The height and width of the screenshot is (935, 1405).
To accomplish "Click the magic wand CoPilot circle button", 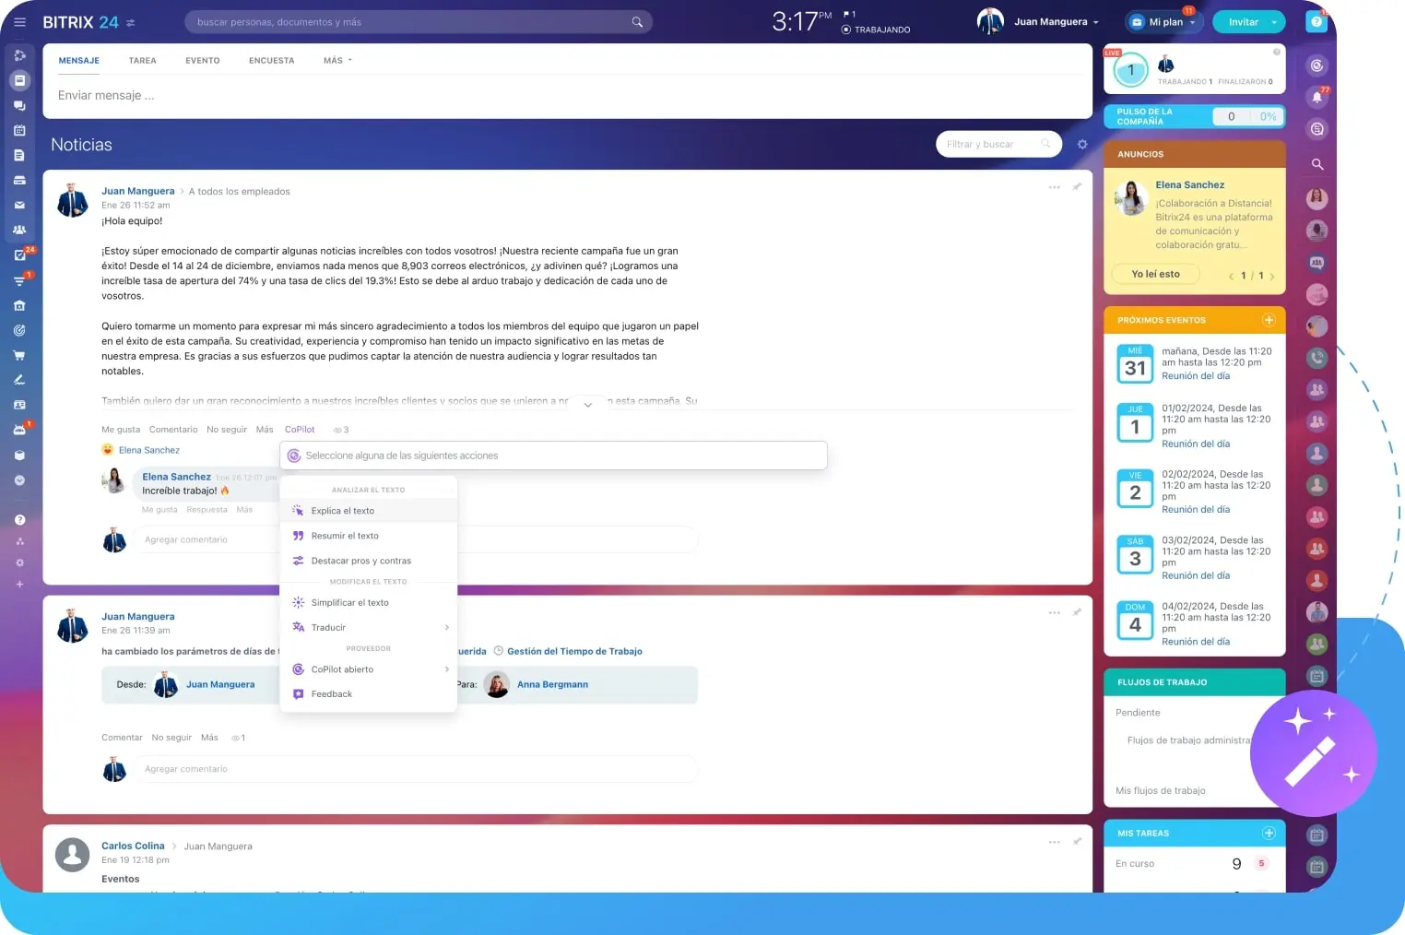I will pos(1313,753).
